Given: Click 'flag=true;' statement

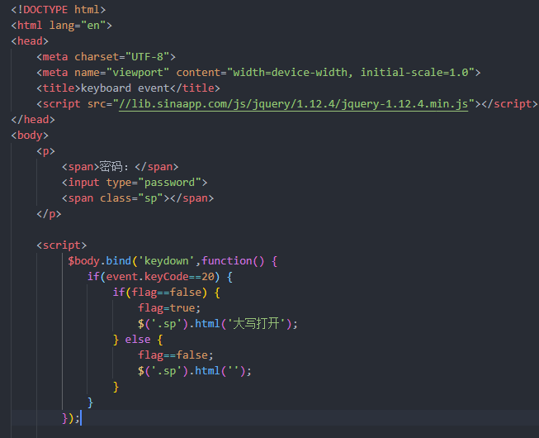Looking at the screenshot, I should point(169,308).
